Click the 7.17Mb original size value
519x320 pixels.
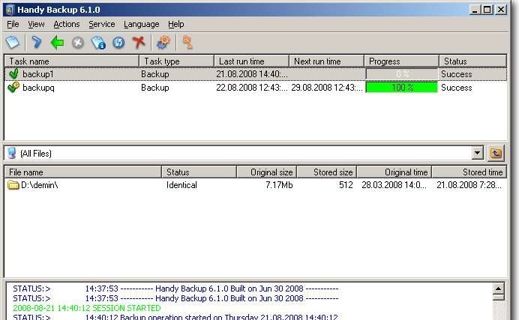[279, 185]
